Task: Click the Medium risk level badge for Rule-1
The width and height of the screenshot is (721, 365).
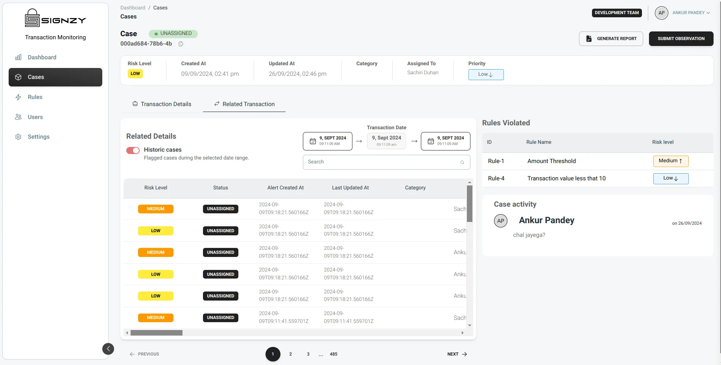Action: tap(671, 161)
